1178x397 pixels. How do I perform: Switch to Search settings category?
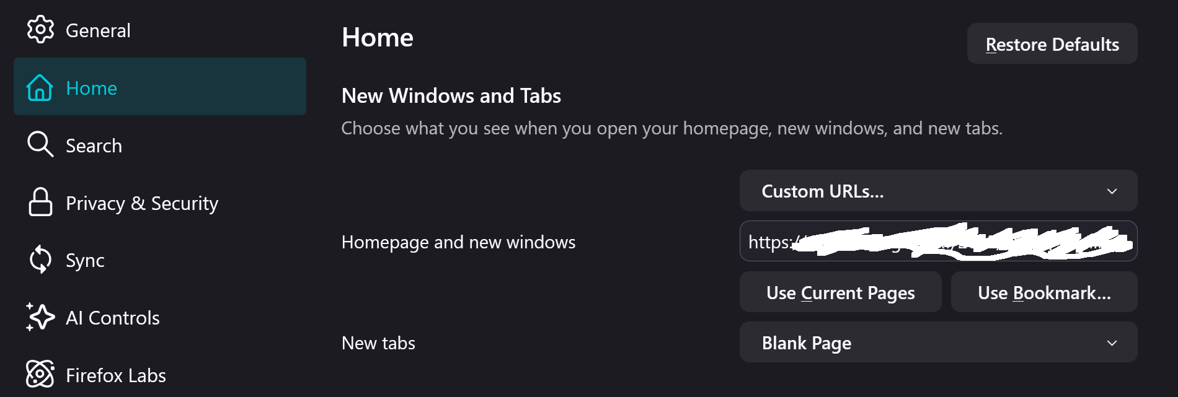pyautogui.click(x=94, y=146)
